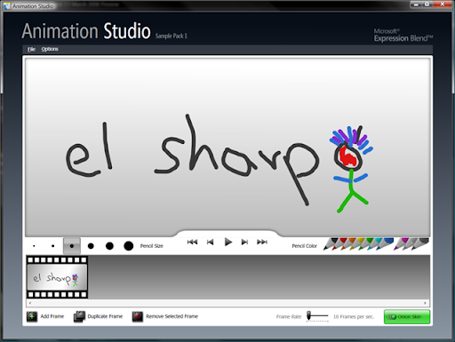The image size is (455, 342).
Task: Step back one frame
Action: (210, 243)
